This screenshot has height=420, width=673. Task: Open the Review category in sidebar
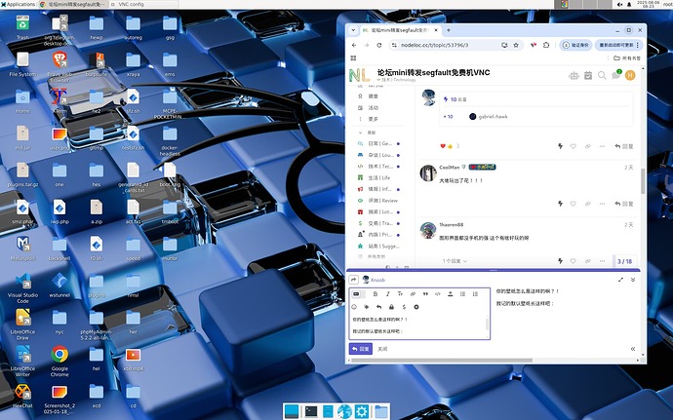point(378,201)
